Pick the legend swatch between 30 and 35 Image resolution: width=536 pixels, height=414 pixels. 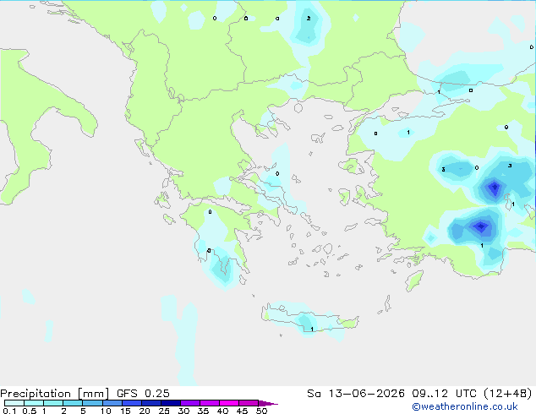tap(190, 403)
